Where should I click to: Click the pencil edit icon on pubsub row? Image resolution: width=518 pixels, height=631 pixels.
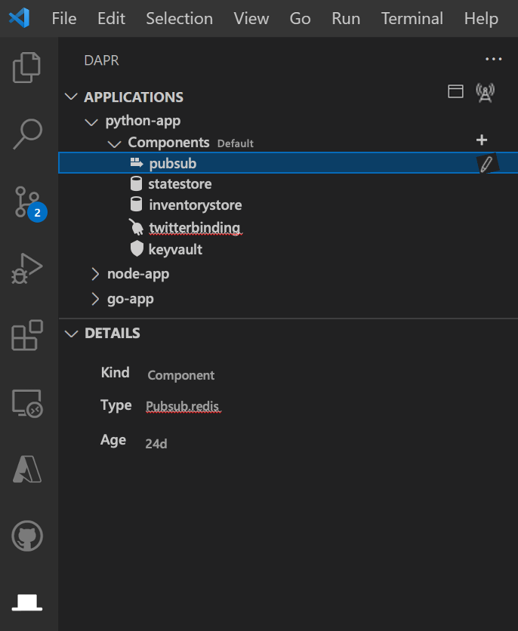tap(486, 163)
